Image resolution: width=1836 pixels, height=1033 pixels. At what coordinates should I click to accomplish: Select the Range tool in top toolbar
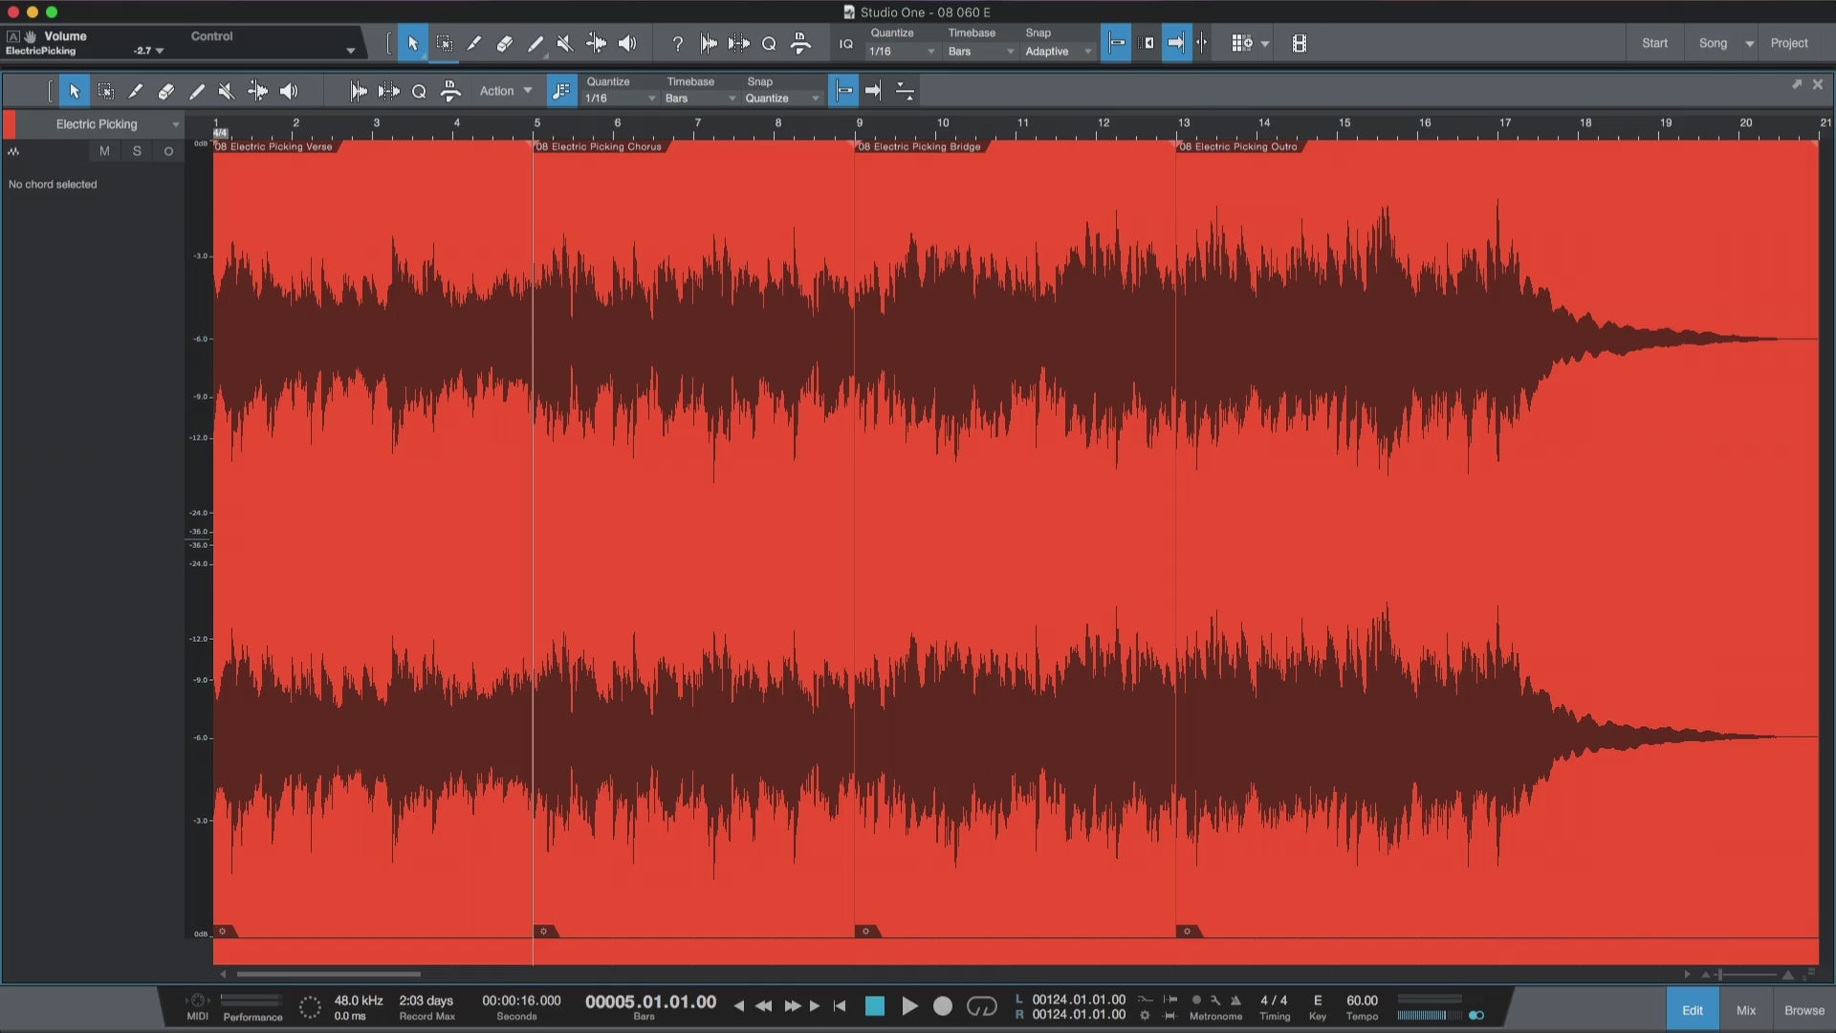(445, 43)
